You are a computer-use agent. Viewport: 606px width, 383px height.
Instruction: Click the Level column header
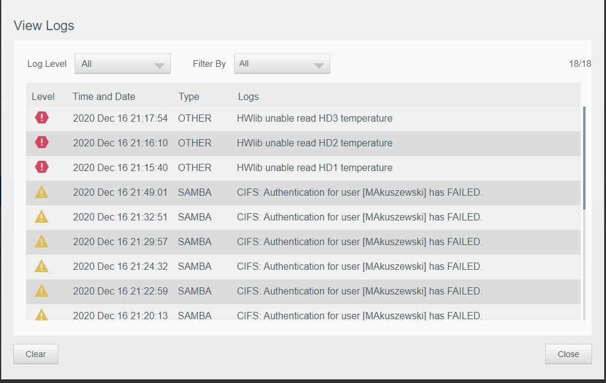[43, 96]
